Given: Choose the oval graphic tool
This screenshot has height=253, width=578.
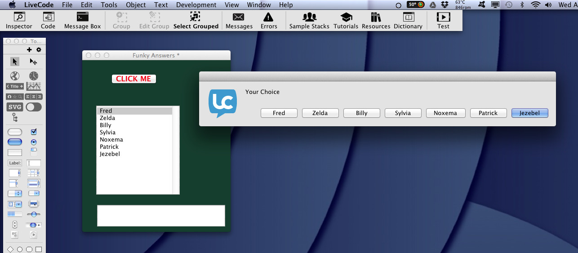Looking at the screenshot, I should [20, 249].
